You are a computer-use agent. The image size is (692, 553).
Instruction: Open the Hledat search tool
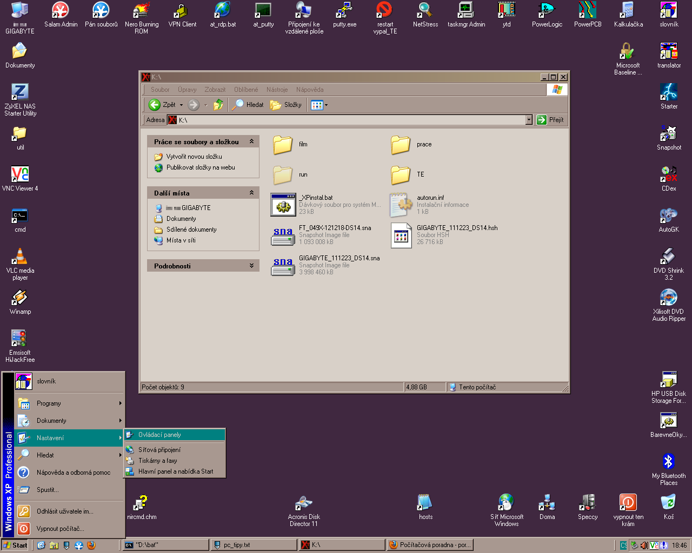[x=248, y=105]
